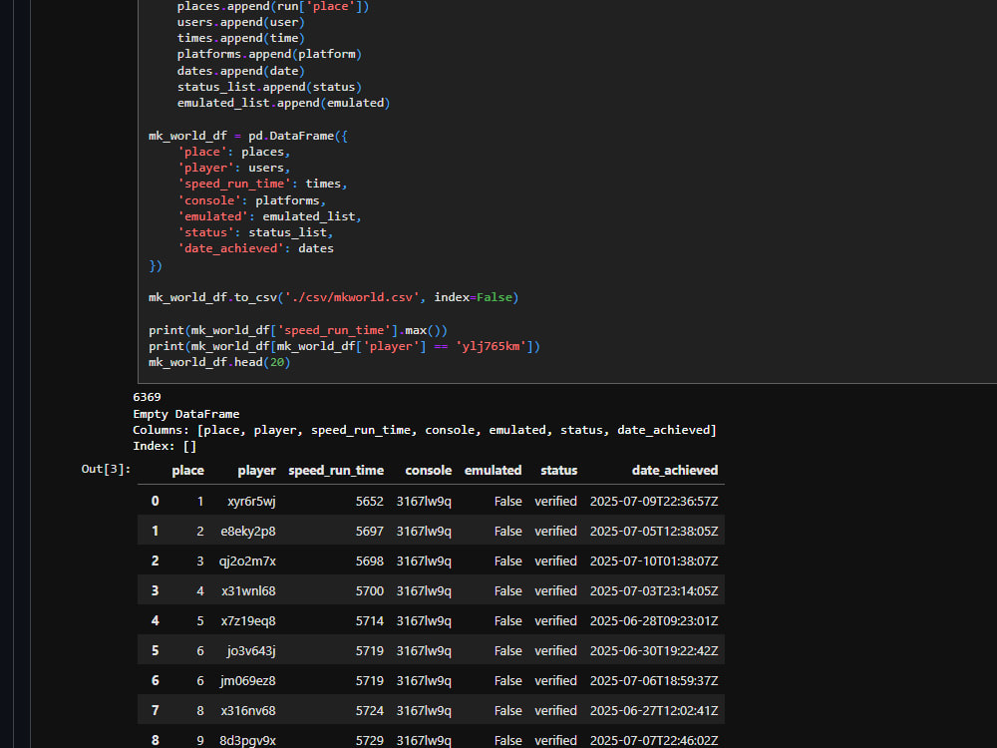Click speed run time value 5724
The width and height of the screenshot is (997, 748).
(370, 710)
